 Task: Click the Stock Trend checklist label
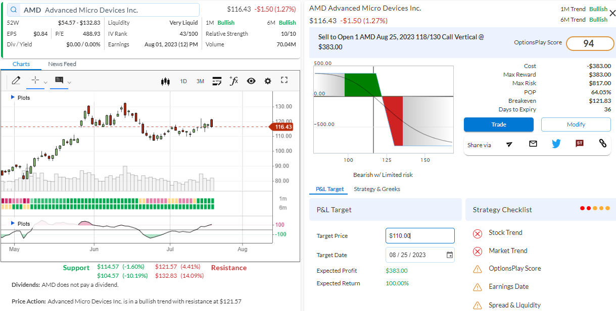[505, 232]
